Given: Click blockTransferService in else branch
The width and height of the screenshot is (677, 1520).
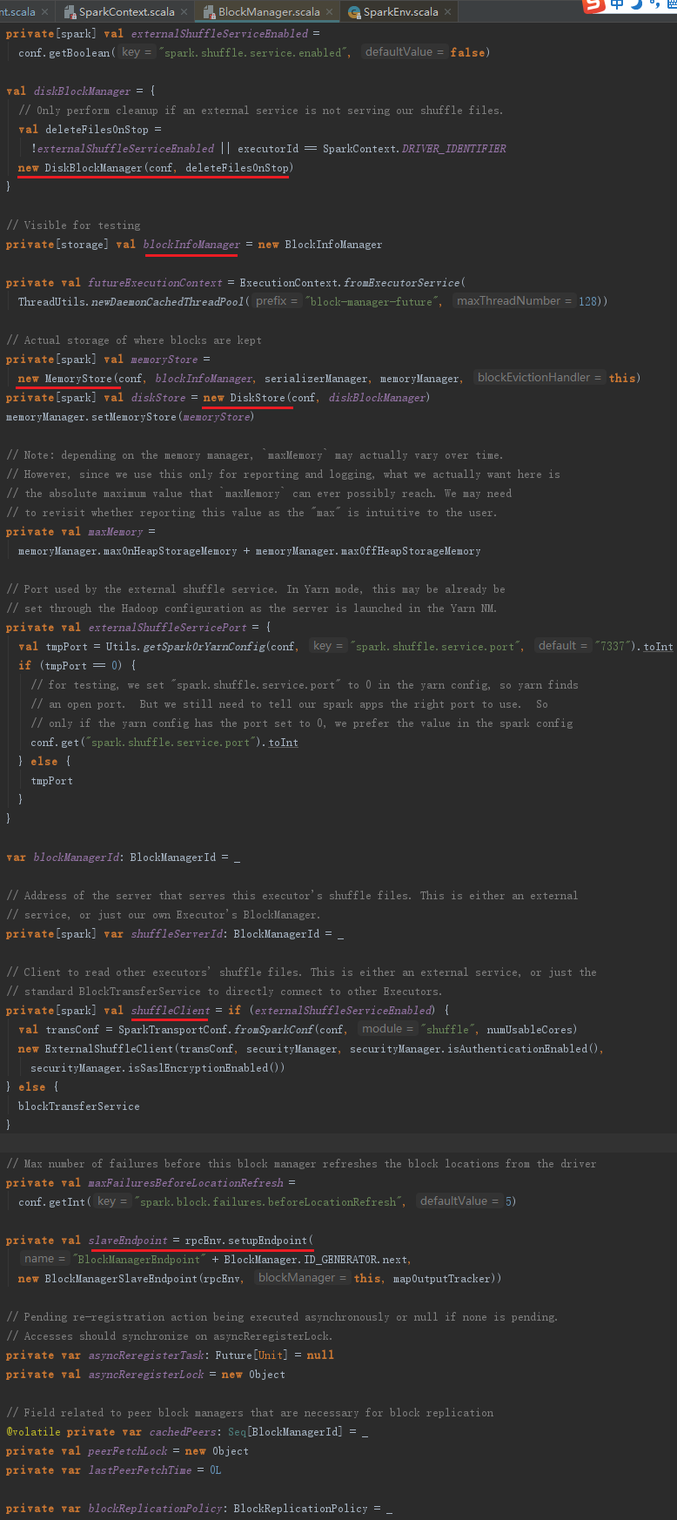Looking at the screenshot, I should click(79, 1106).
